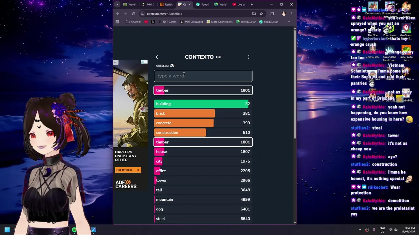
Task: Open the Chrome profile avatar
Action: tap(284, 14)
